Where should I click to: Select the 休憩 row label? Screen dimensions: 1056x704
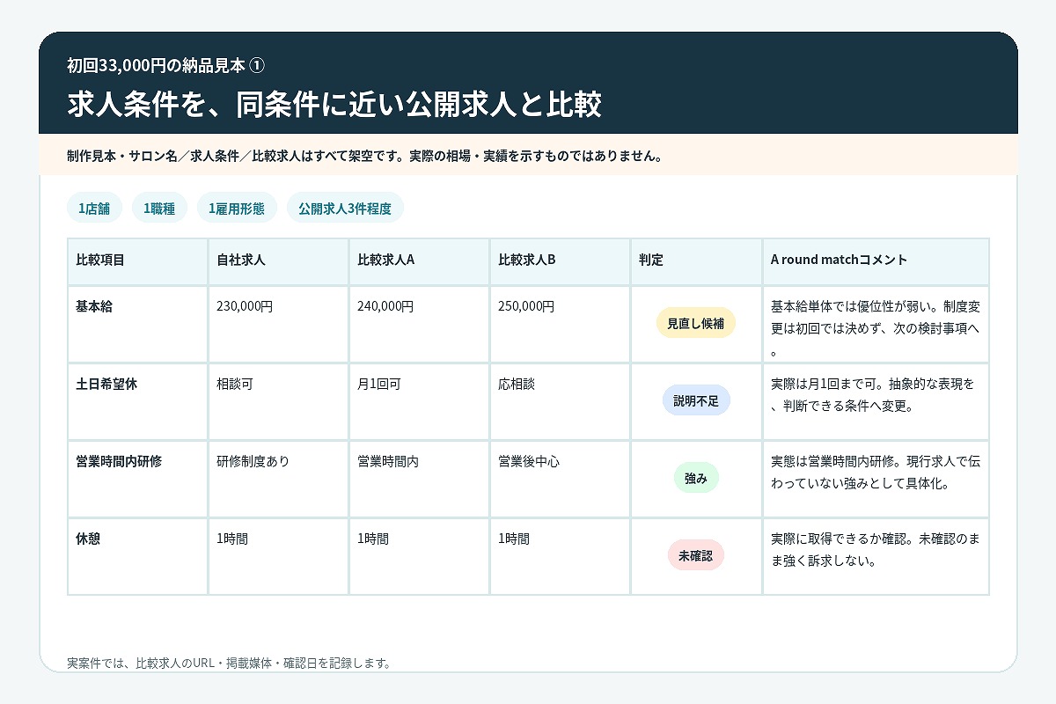coord(88,539)
